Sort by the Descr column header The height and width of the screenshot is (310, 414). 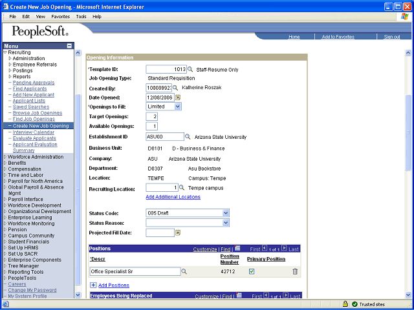click(x=98, y=259)
